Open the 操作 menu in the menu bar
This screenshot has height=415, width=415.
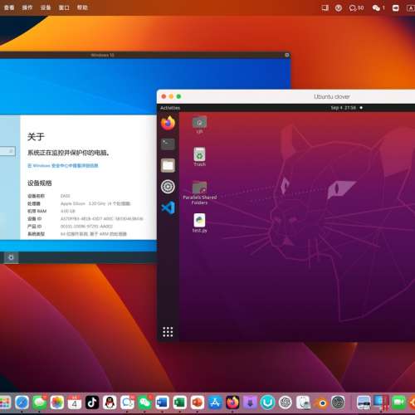(27, 7)
